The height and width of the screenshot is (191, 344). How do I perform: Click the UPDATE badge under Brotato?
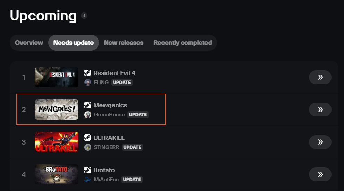132,180
